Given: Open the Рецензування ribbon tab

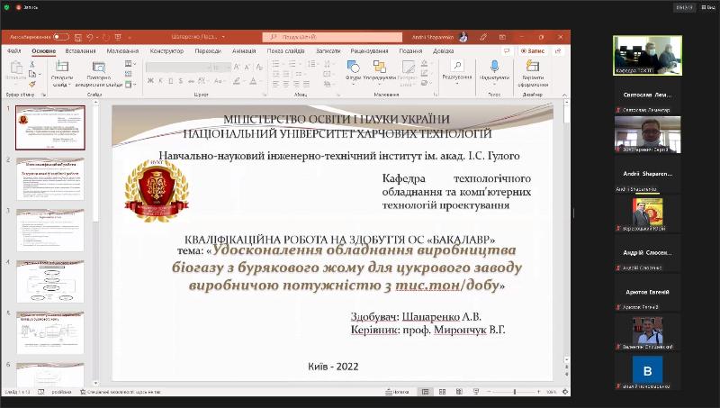Looking at the screenshot, I should click(369, 51).
